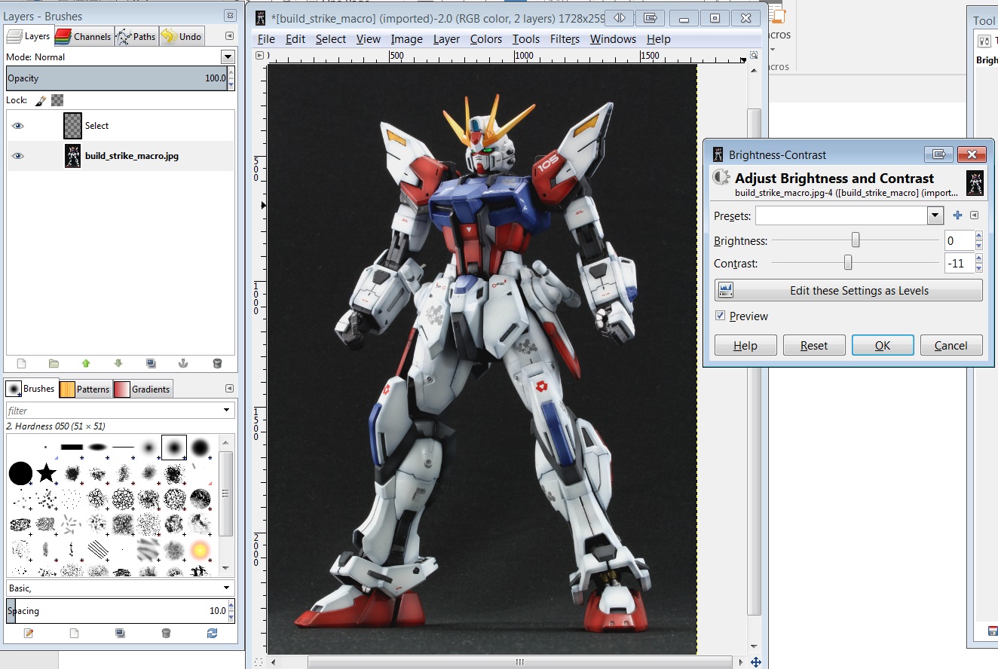Open the zoom-fit icon at ruler corner
Image resolution: width=998 pixels, height=669 pixels.
(753, 56)
